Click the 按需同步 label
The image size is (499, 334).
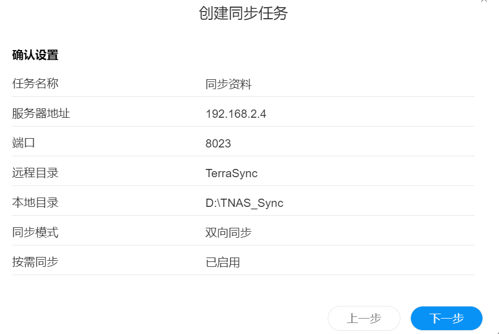pyautogui.click(x=35, y=262)
